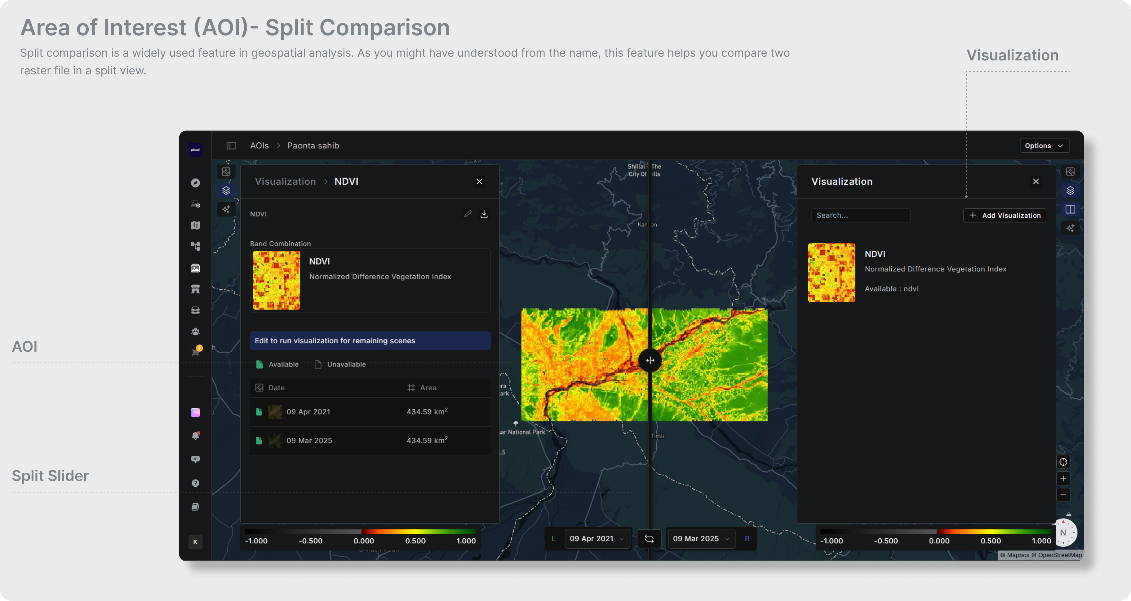Toggle split view icon on right toolbar

(x=1070, y=209)
